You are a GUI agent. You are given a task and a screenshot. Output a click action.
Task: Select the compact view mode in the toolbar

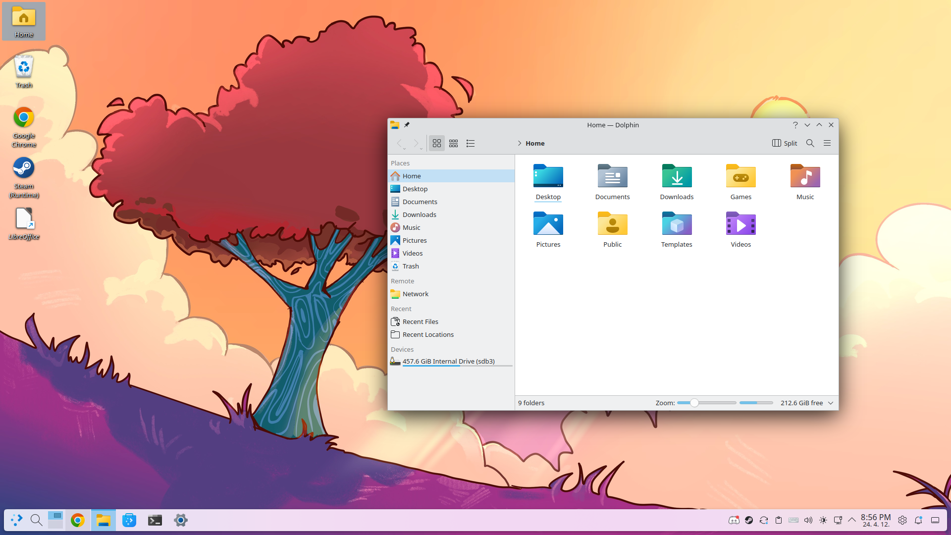[x=453, y=143]
